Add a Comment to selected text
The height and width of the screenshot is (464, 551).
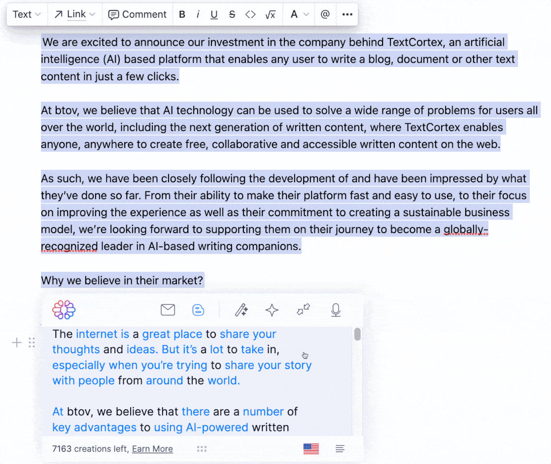pos(138,14)
